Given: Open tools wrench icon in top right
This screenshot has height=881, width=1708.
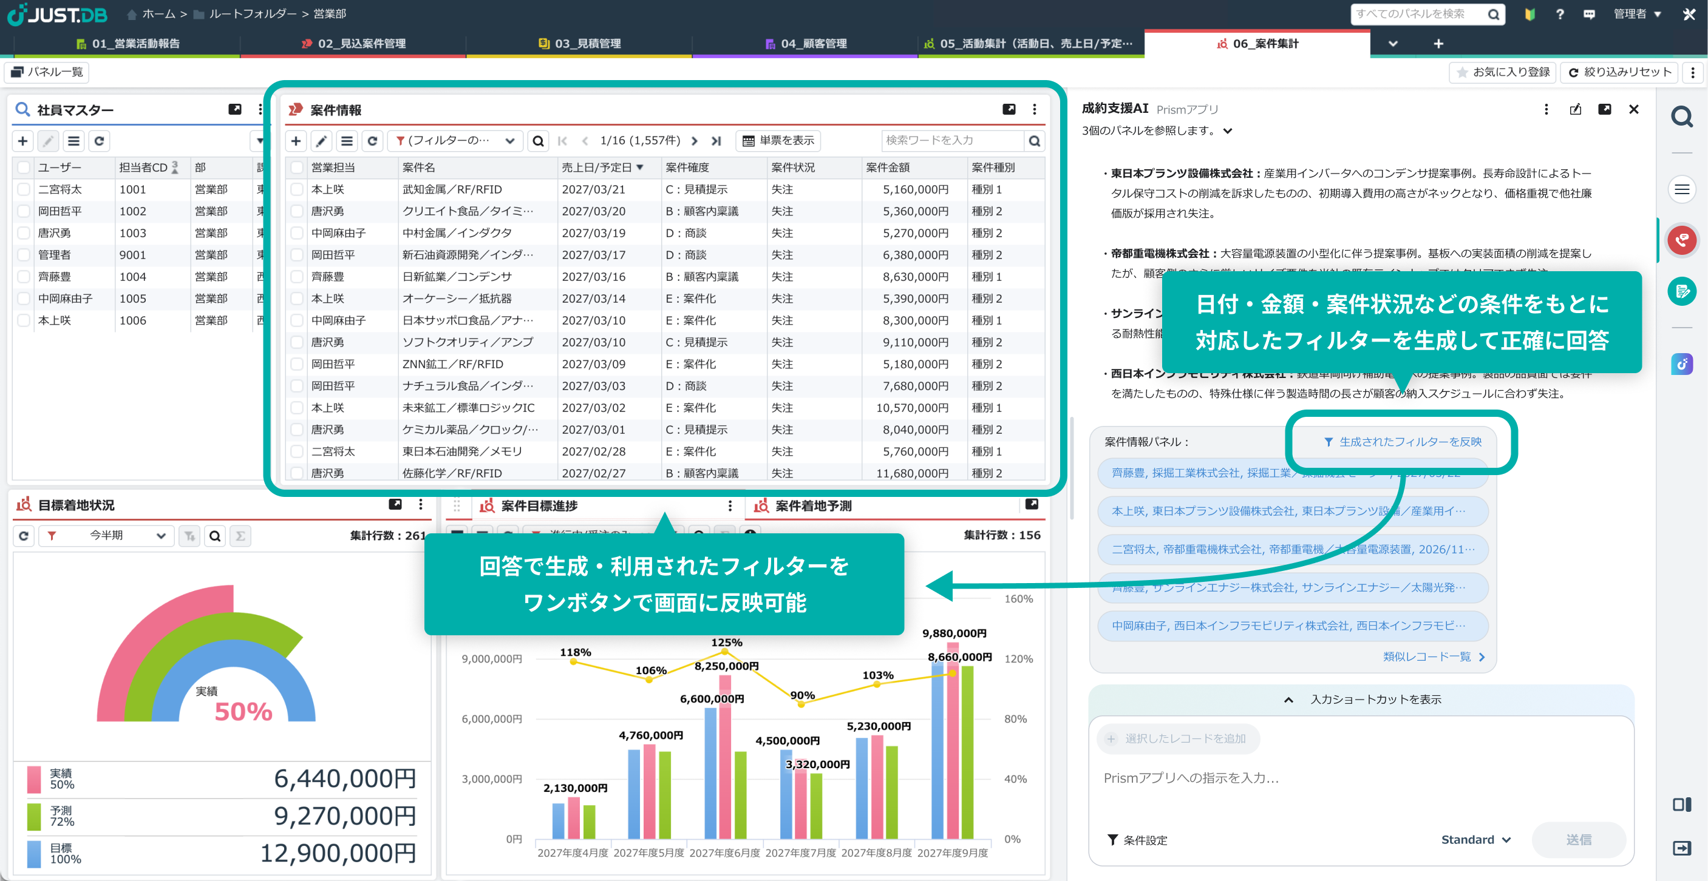Looking at the screenshot, I should click(x=1689, y=14).
